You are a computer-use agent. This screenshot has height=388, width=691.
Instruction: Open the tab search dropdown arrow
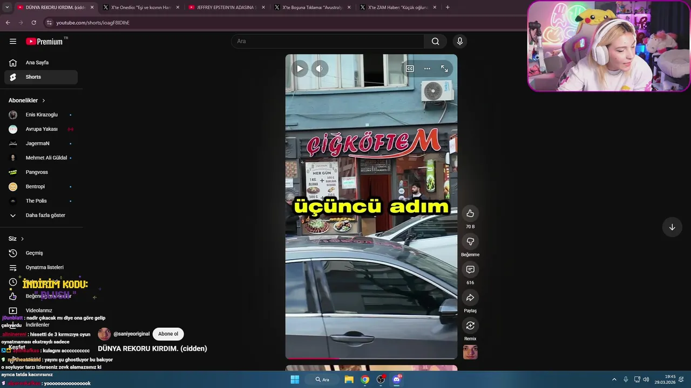tap(7, 8)
